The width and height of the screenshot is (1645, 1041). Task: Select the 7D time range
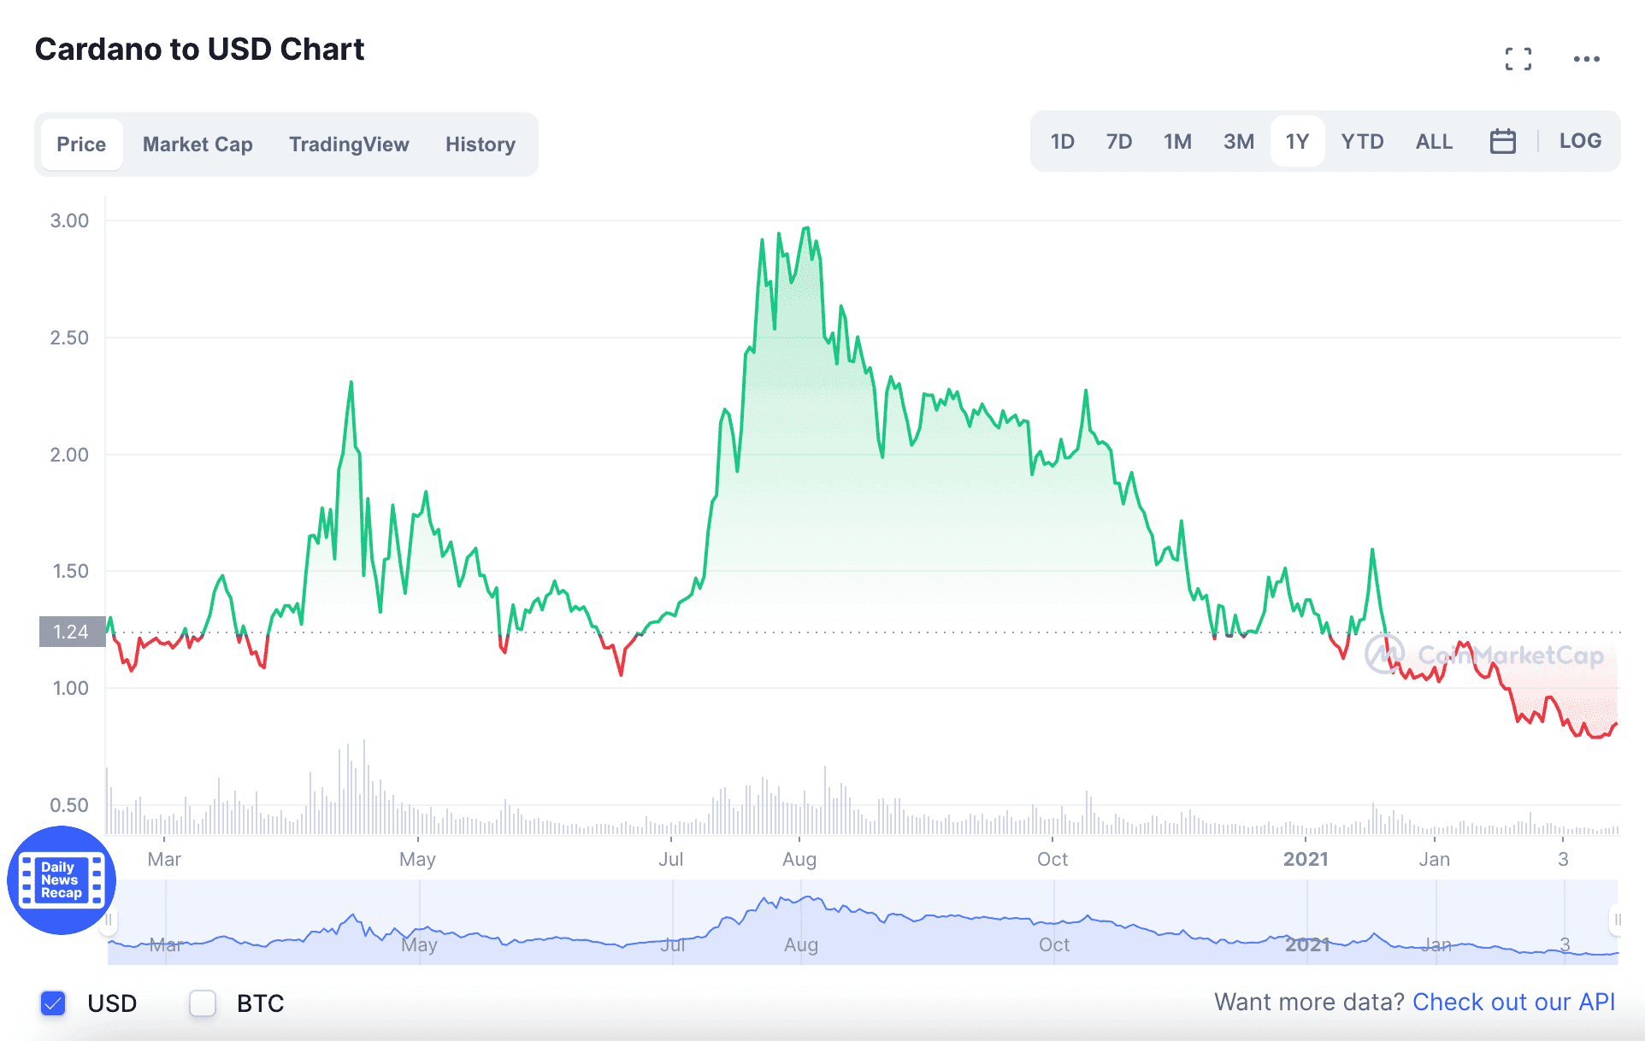pos(1119,141)
